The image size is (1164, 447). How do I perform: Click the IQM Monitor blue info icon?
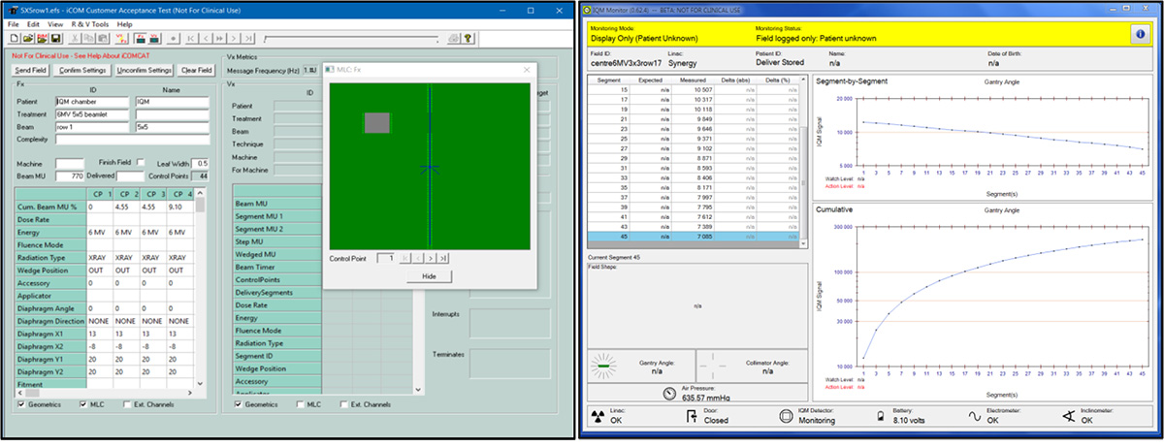tap(1140, 33)
